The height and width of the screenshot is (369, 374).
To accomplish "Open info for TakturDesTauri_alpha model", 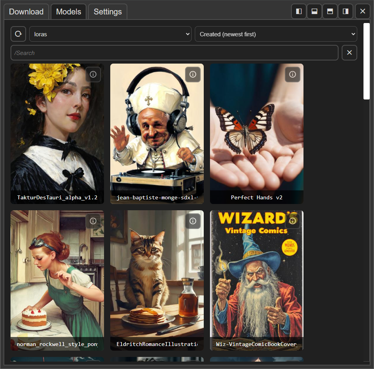I will click(x=93, y=74).
